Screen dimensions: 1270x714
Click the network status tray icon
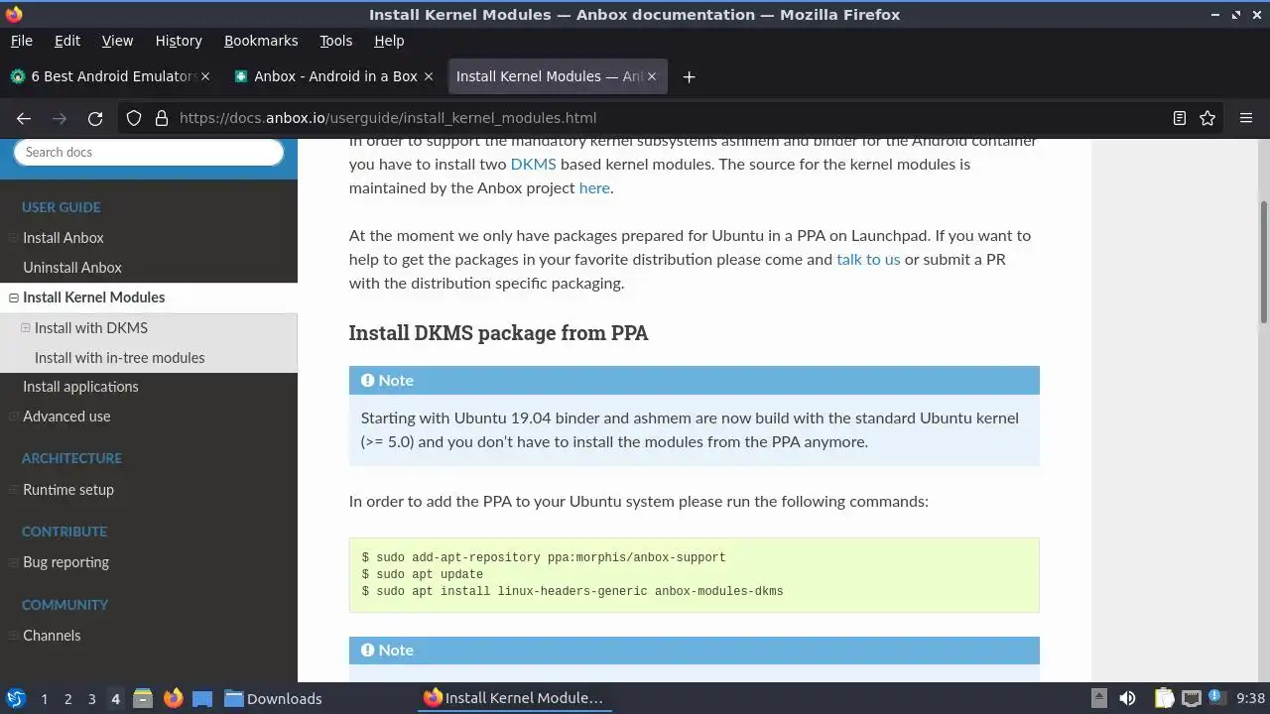(1191, 698)
